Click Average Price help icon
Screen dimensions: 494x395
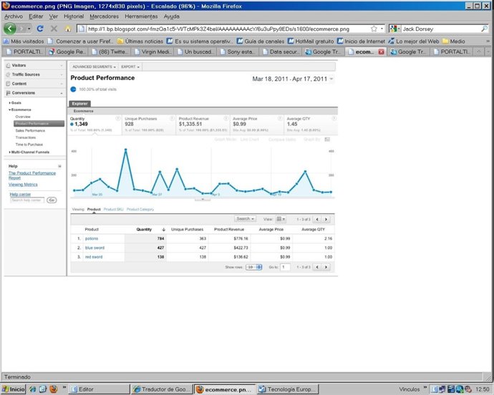(x=280, y=119)
